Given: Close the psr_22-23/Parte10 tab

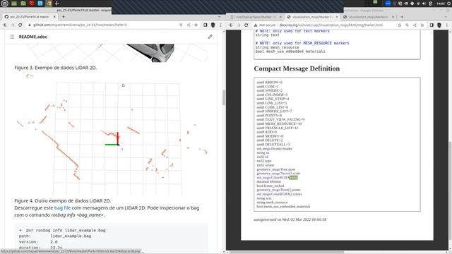Looking at the screenshot, I should tap(54, 17).
